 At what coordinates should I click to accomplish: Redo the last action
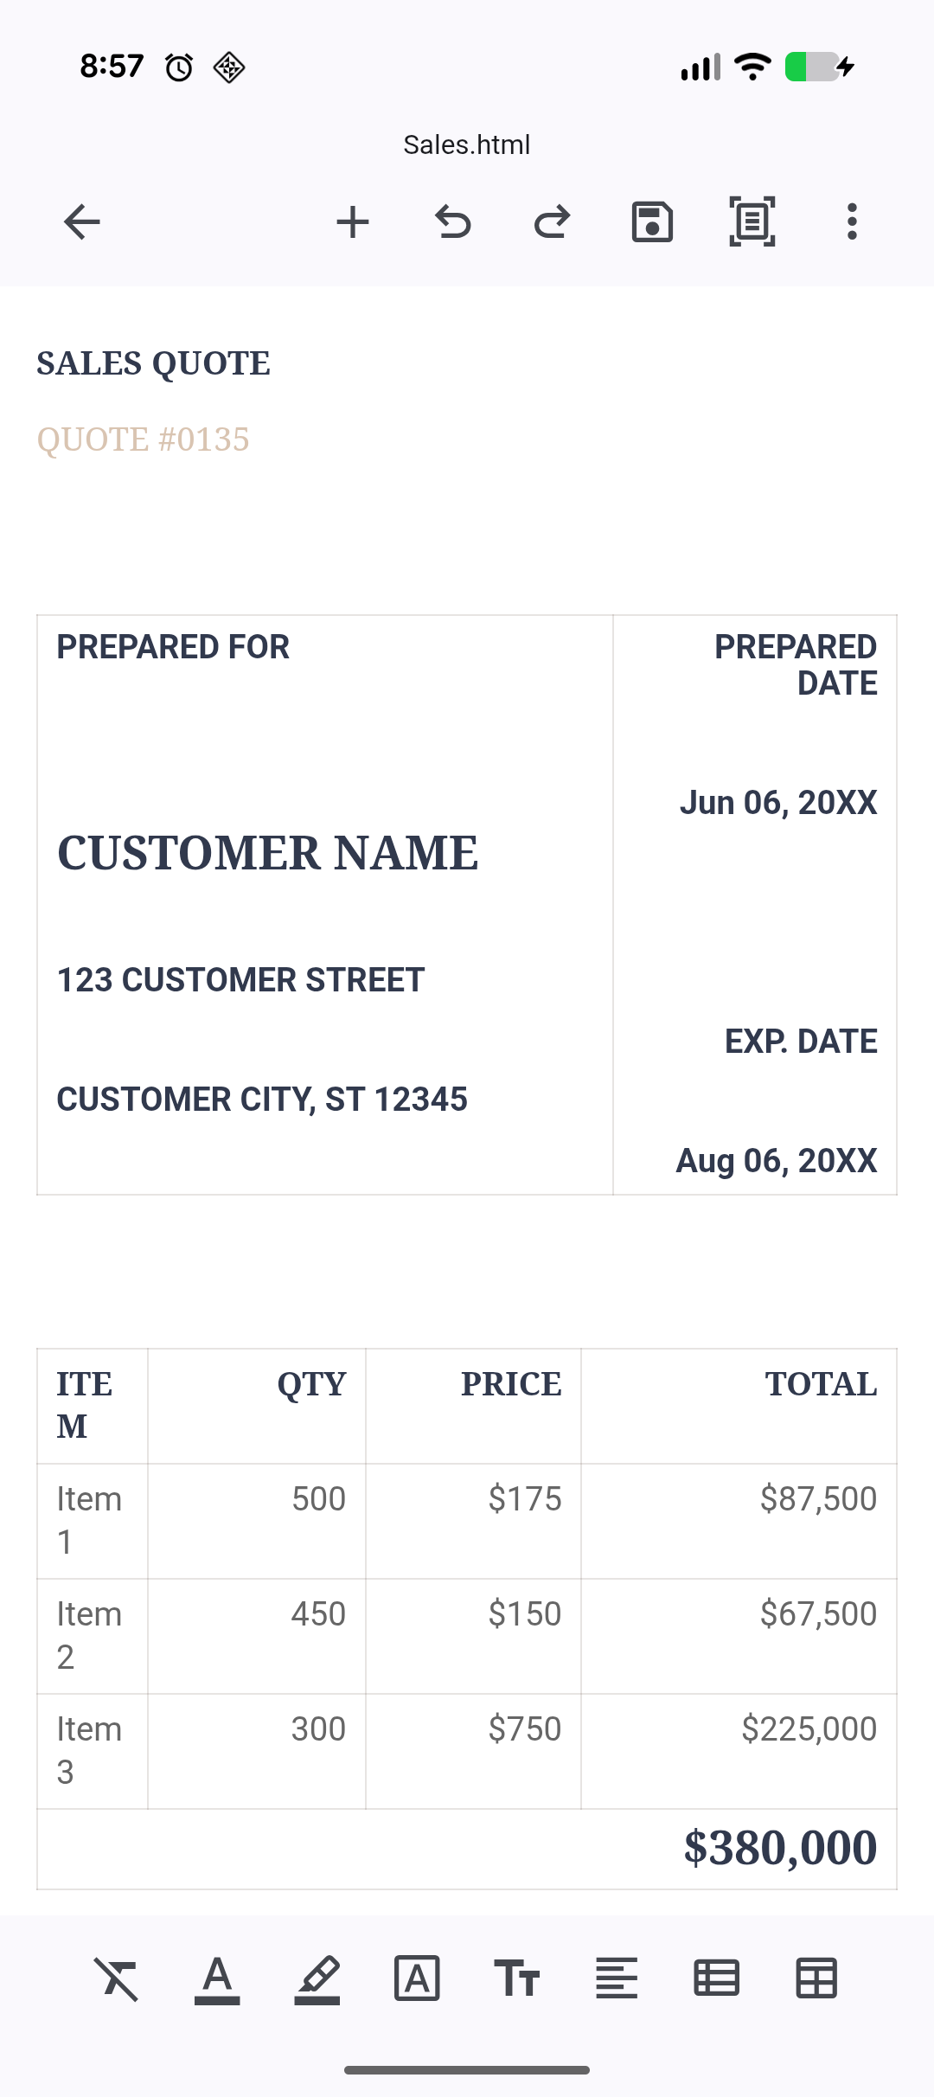[552, 222]
